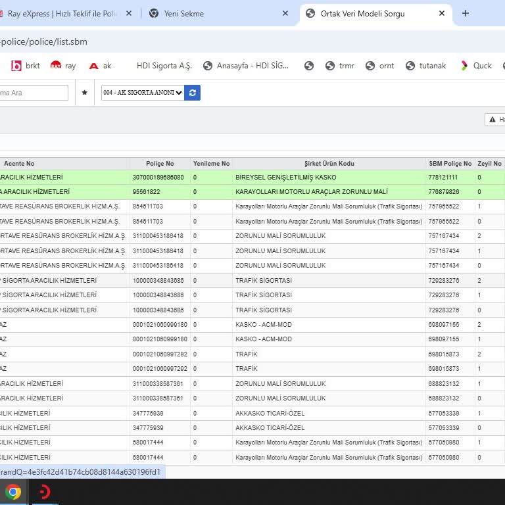The width and height of the screenshot is (505, 505).
Task: Click Chrome icon in the taskbar
Action: (x=13, y=492)
